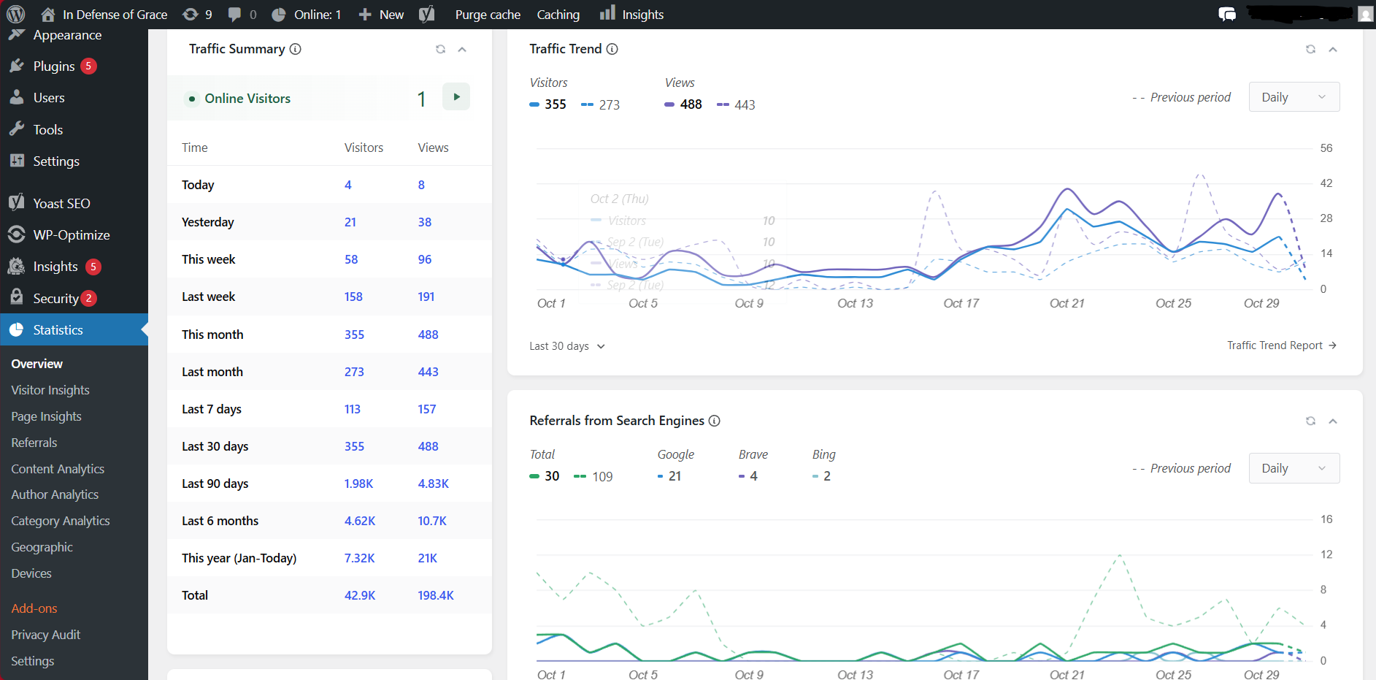
Task: Click the info icon beside Traffic Trend
Action: pyautogui.click(x=612, y=49)
